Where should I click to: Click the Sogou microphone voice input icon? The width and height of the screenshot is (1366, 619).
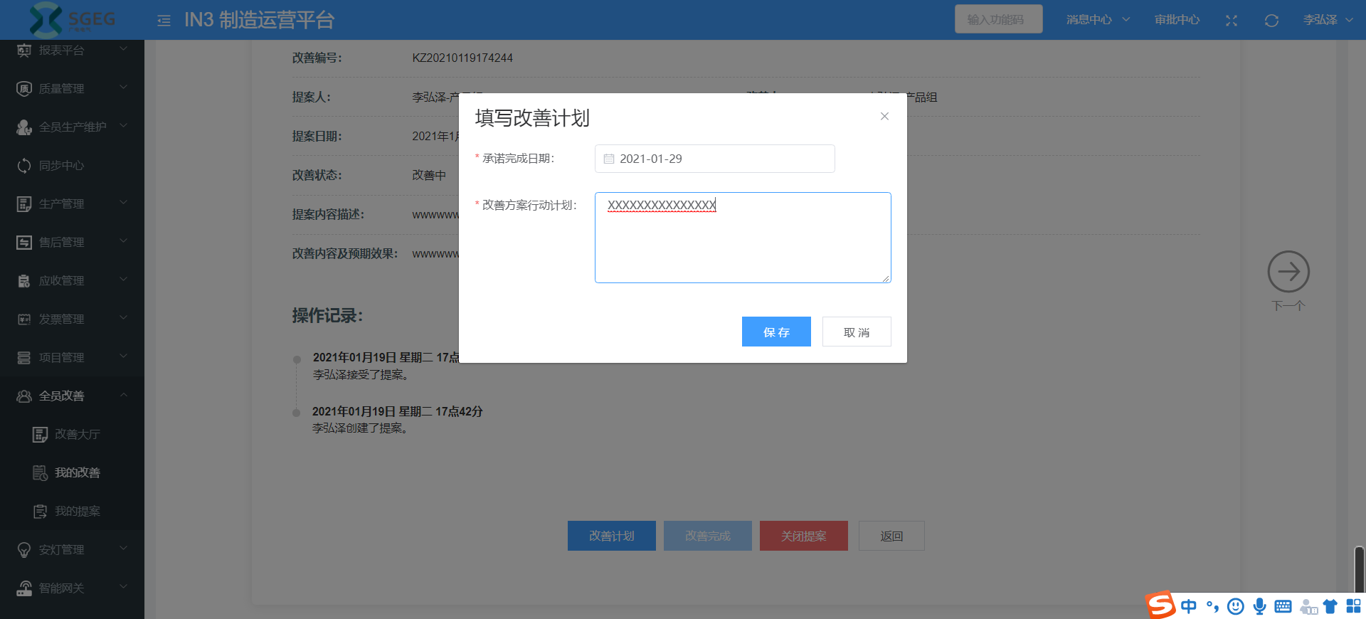click(x=1259, y=606)
